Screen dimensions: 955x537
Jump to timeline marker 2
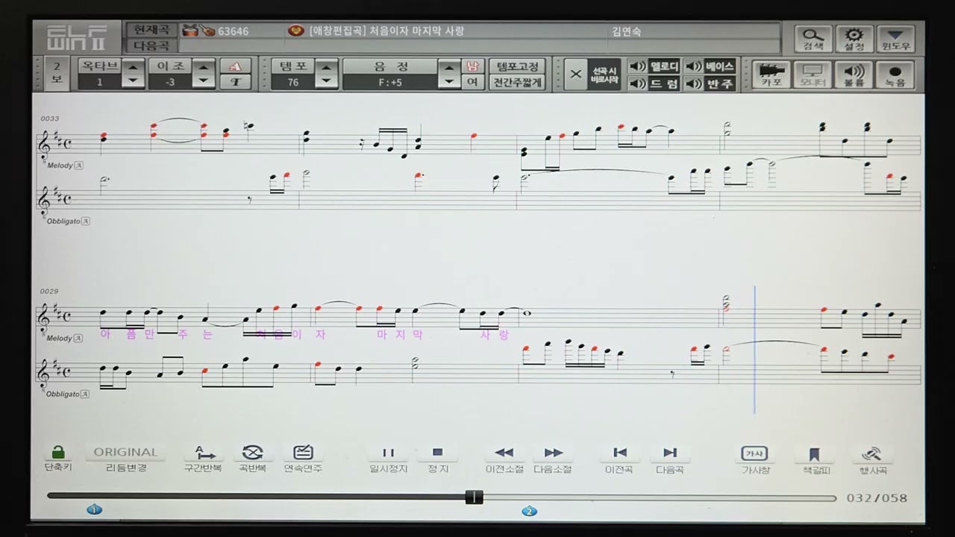(529, 511)
